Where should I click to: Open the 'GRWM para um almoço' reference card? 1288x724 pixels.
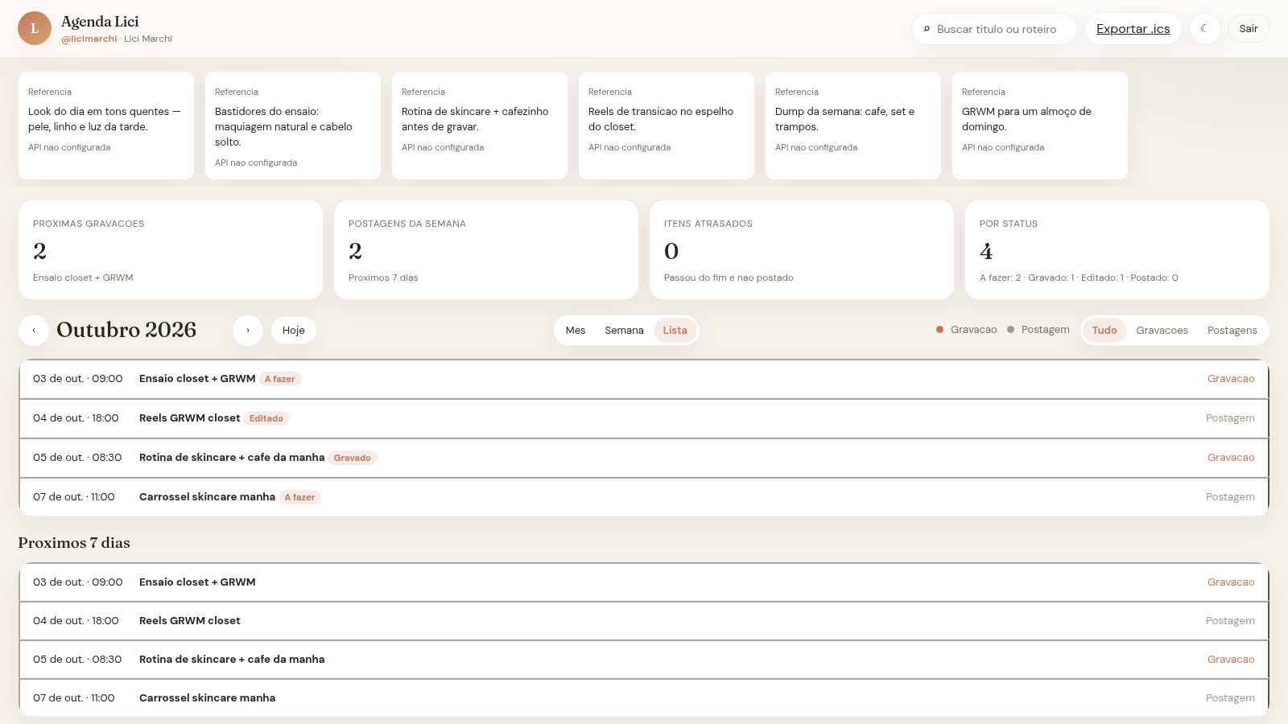[1040, 125]
